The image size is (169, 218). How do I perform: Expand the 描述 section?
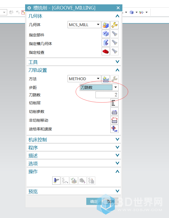tap(118, 155)
